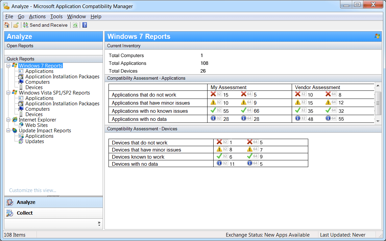The width and height of the screenshot is (386, 241).
Task: Click the navigation pane options chevron
Action: (99, 223)
